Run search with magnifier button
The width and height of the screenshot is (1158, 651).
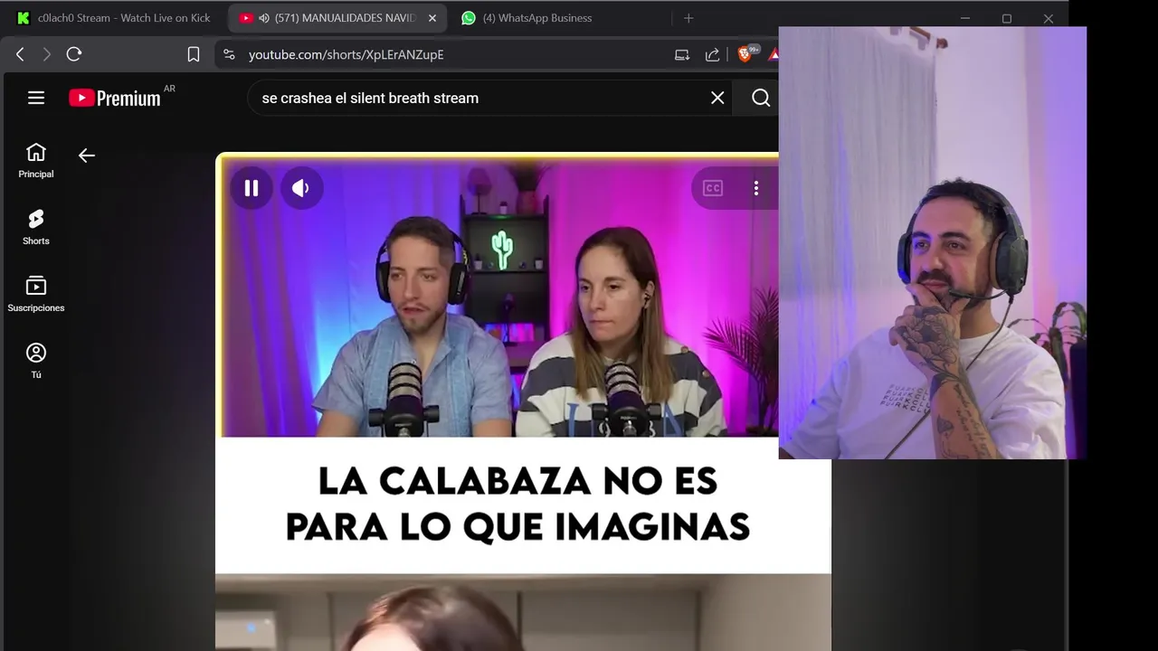click(761, 98)
